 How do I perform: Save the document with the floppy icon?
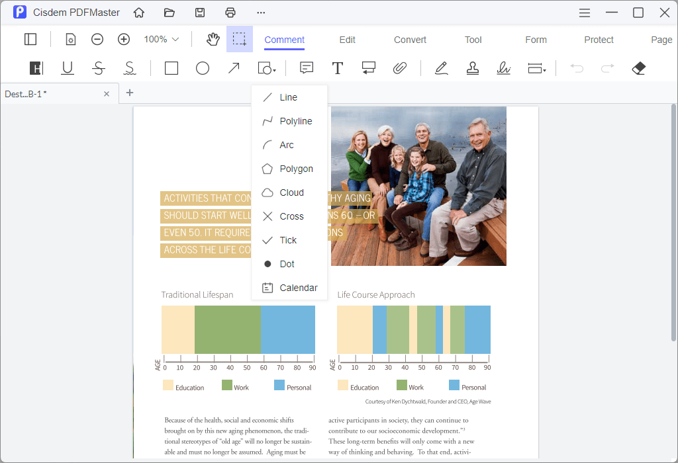click(200, 13)
